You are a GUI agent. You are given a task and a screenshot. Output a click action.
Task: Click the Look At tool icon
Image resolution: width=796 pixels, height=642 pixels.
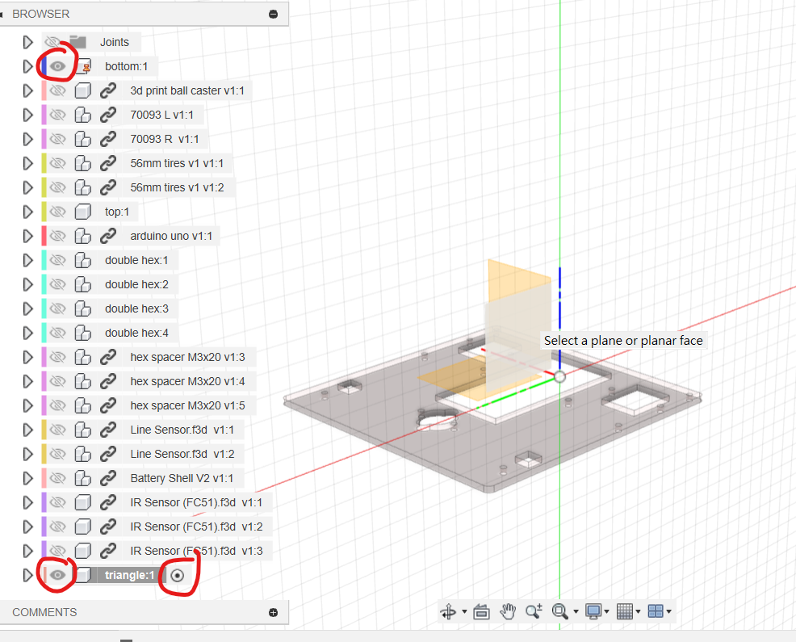tap(482, 612)
